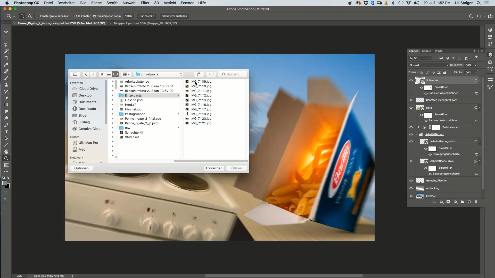
Task: Enable Fenstergröße anpassen checkbox
Action: click(x=38, y=16)
